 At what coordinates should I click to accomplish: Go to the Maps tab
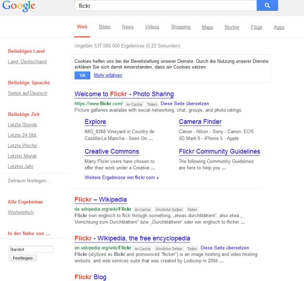[x=208, y=27]
